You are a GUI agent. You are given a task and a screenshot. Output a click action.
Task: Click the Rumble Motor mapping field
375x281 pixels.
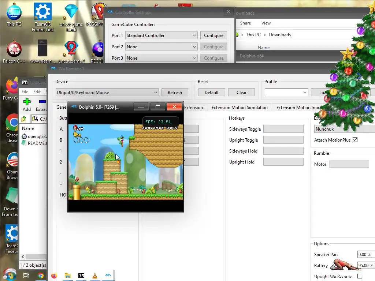349,164
